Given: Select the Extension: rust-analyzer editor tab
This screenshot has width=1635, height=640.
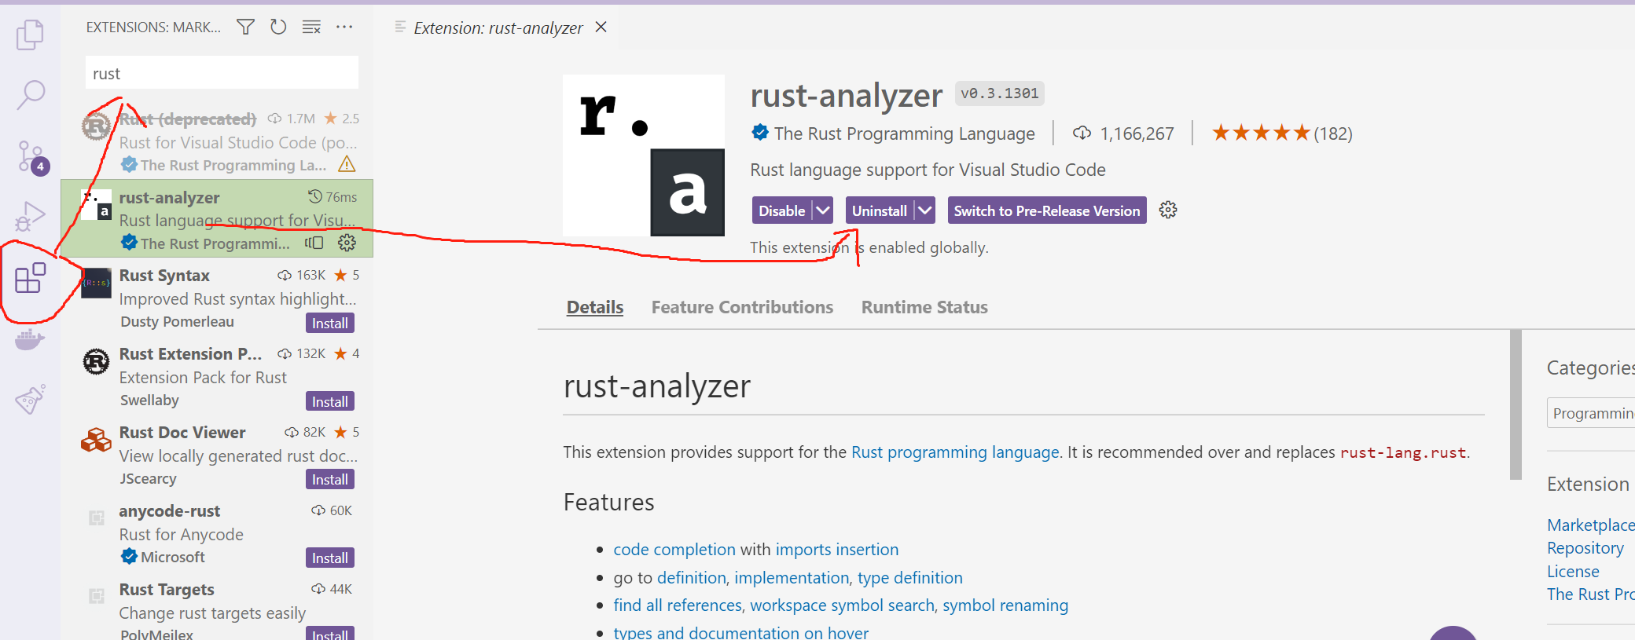Looking at the screenshot, I should [498, 28].
